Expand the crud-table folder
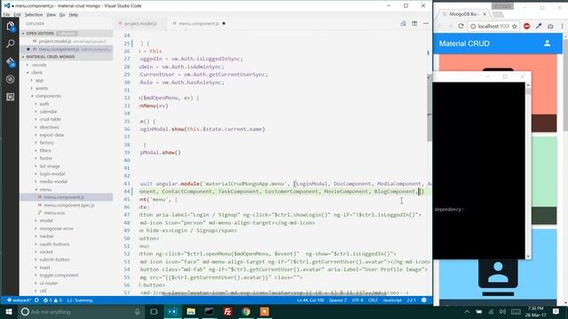The image size is (568, 319). [x=50, y=120]
